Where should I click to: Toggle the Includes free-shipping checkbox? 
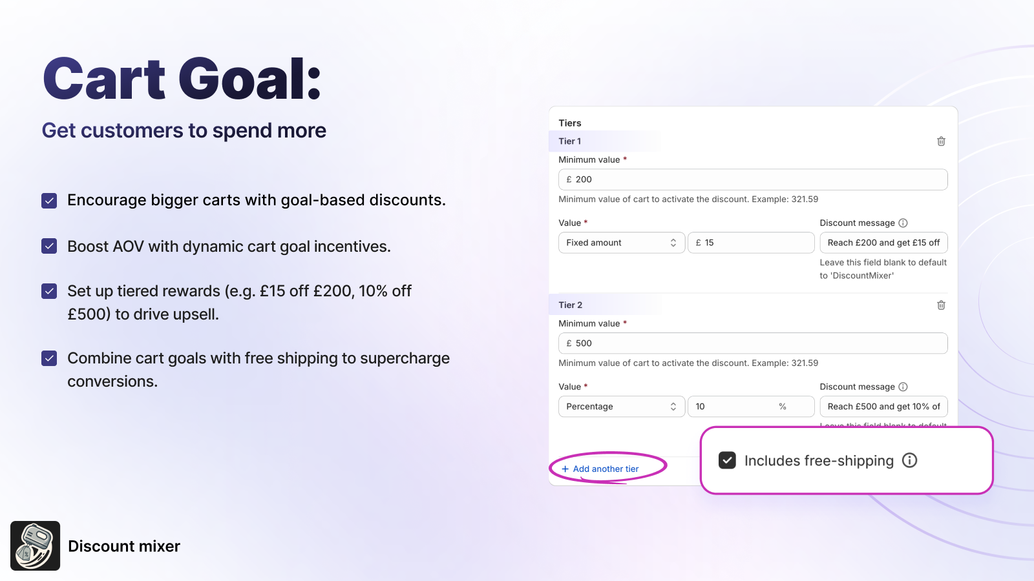[x=727, y=460]
